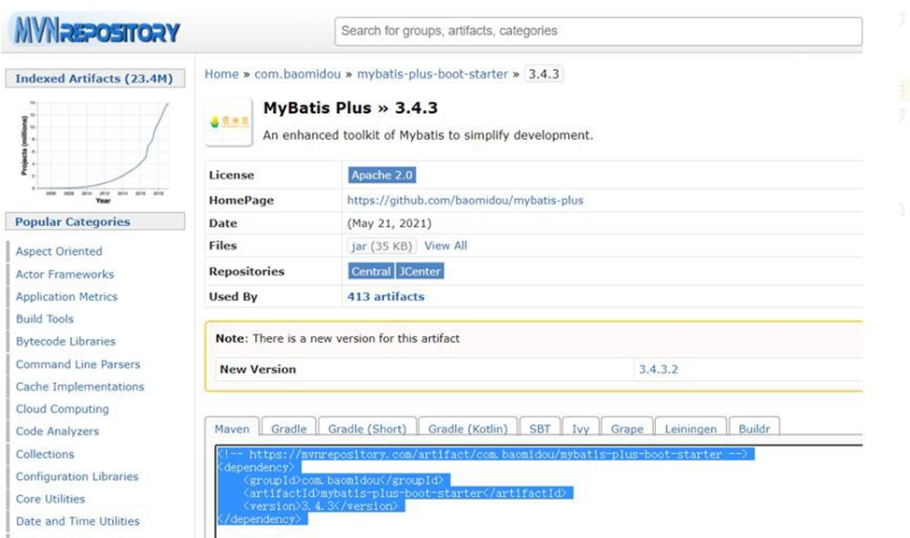Switch to the Gradle tab

[x=289, y=429]
